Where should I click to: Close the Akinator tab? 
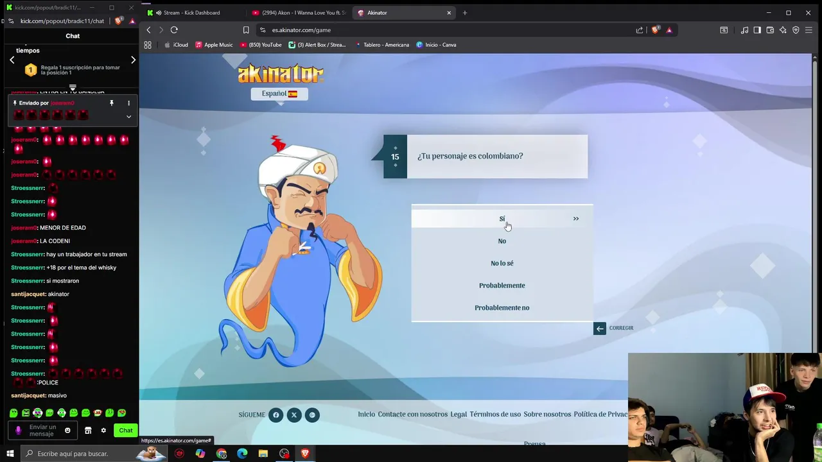tap(449, 13)
